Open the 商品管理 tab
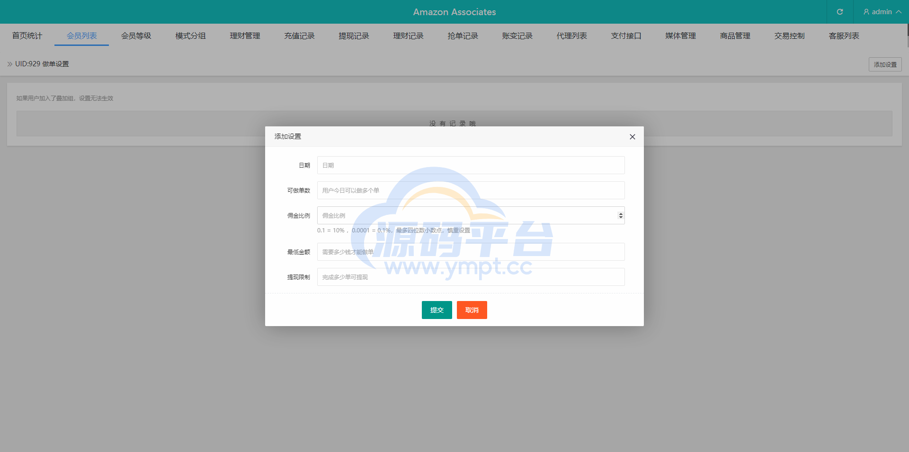Viewport: 909px width, 452px height. pos(735,35)
